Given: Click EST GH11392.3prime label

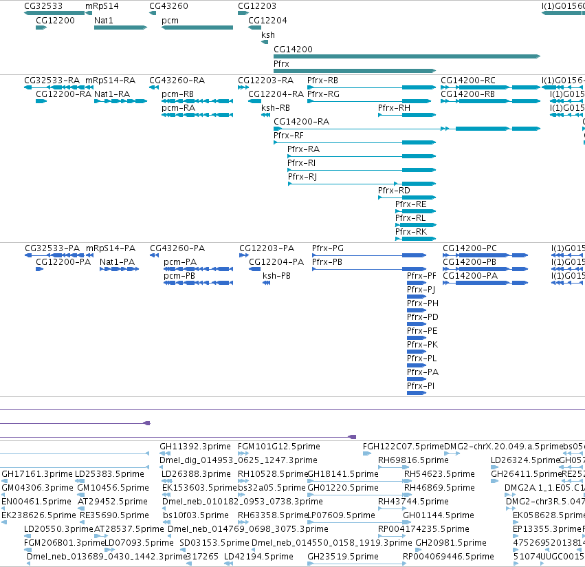Looking at the screenshot, I should [x=195, y=447].
